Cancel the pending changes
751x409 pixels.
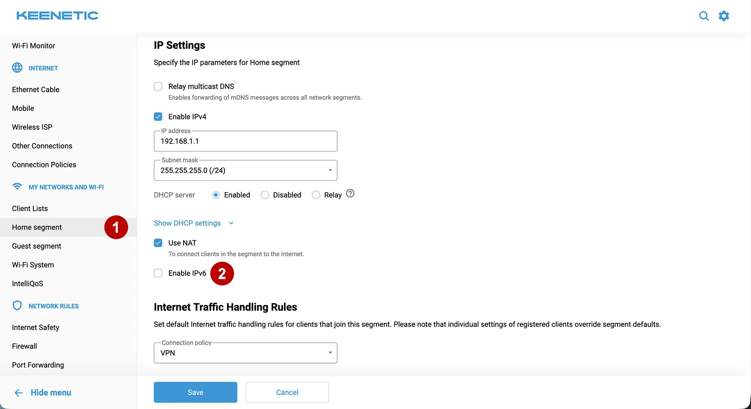[287, 392]
